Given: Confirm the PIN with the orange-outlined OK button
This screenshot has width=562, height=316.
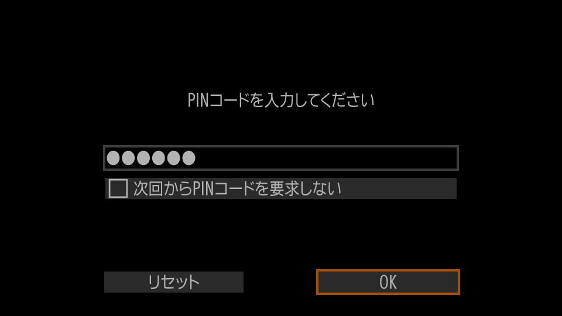Looking at the screenshot, I should 388,282.
